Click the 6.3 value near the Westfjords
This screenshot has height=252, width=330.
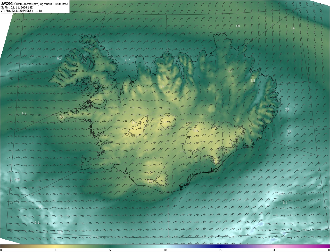[59, 58]
